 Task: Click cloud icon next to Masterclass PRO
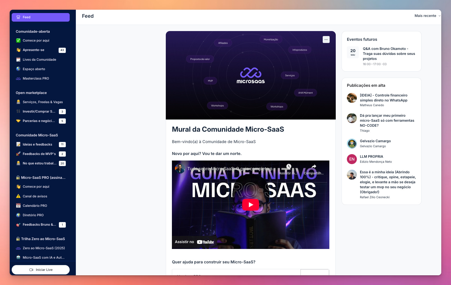point(18,78)
